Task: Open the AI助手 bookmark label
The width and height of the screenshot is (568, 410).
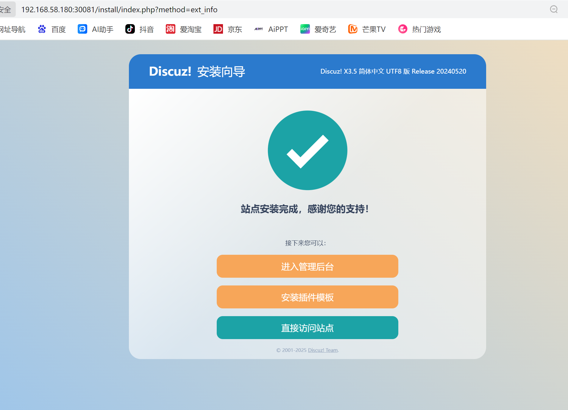Action: point(103,29)
